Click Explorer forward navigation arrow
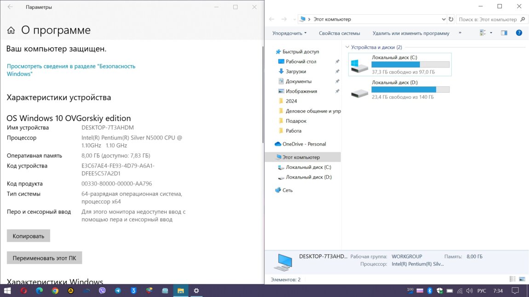 coord(284,19)
